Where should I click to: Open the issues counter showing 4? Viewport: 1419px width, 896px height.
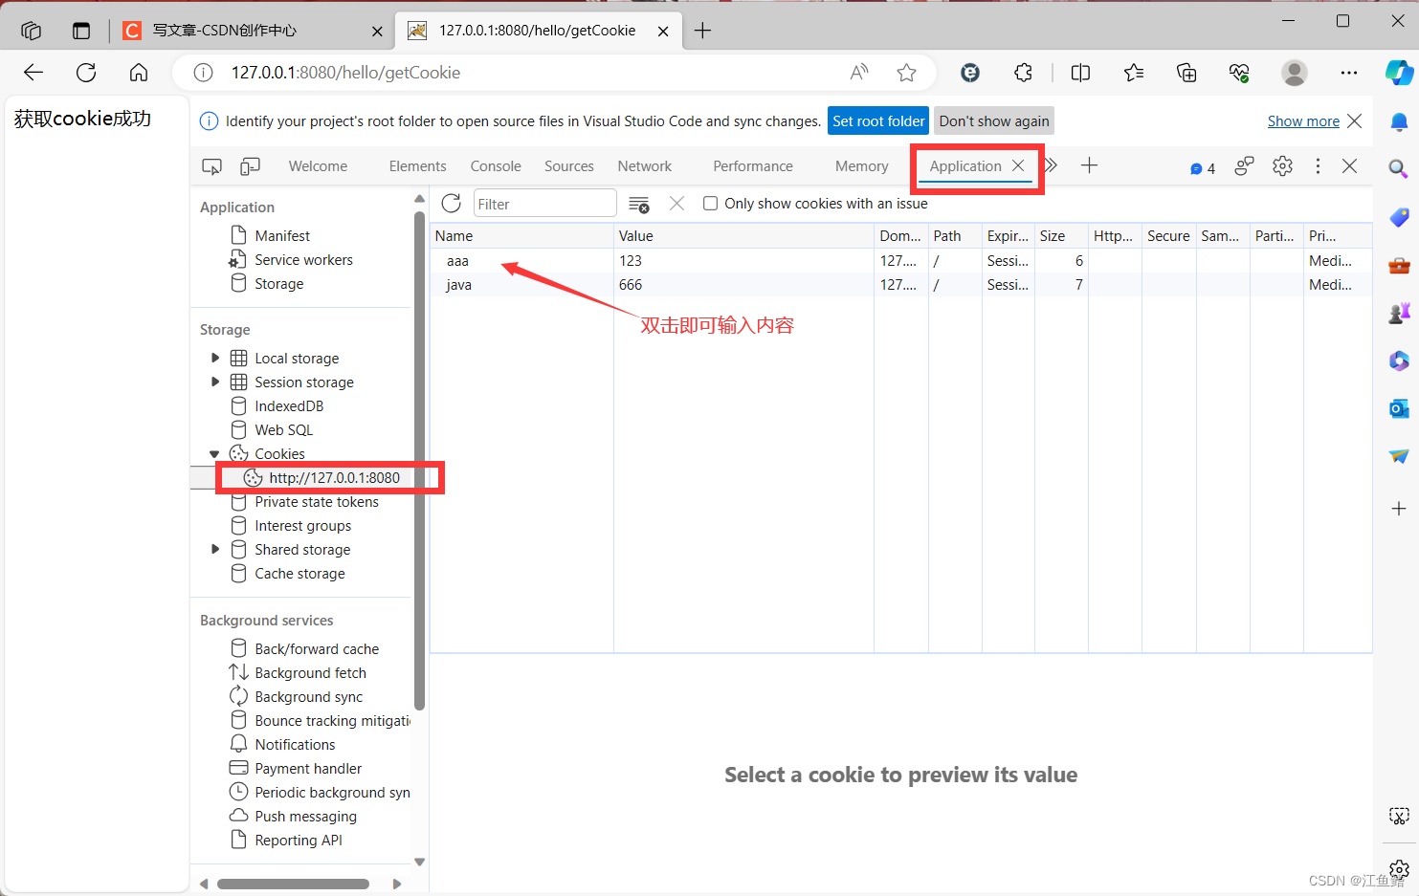pos(1202,168)
